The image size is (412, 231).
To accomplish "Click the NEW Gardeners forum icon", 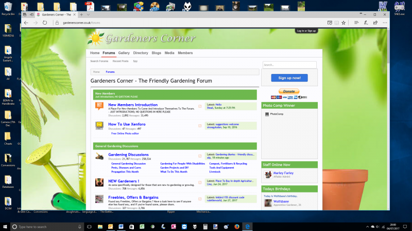I will [x=99, y=182].
